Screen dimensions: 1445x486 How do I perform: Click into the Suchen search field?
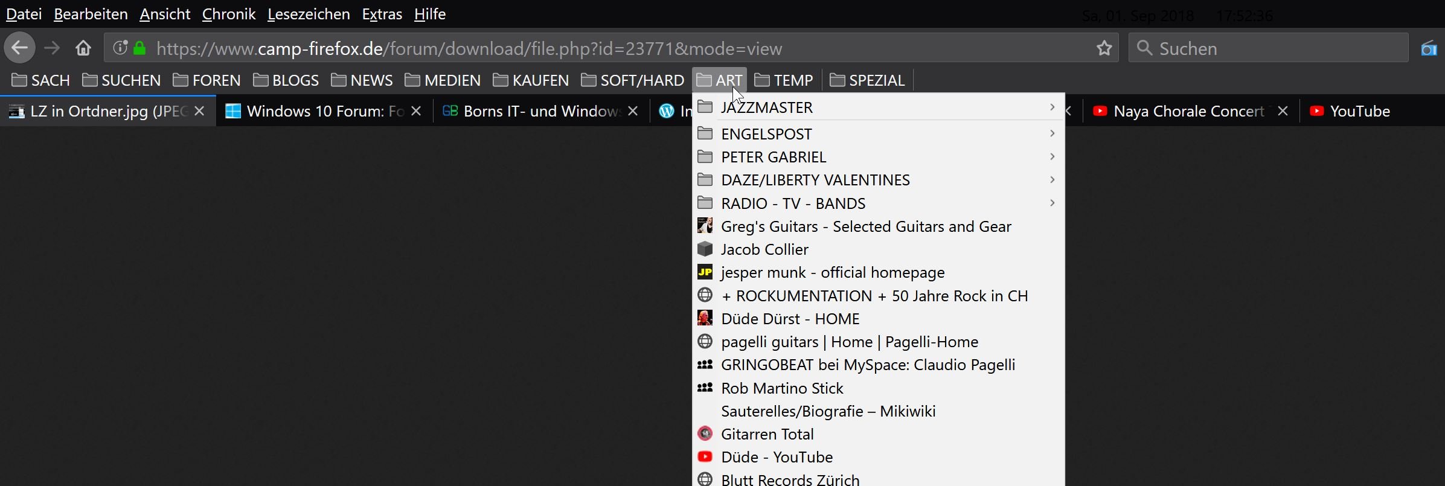tap(1268, 48)
